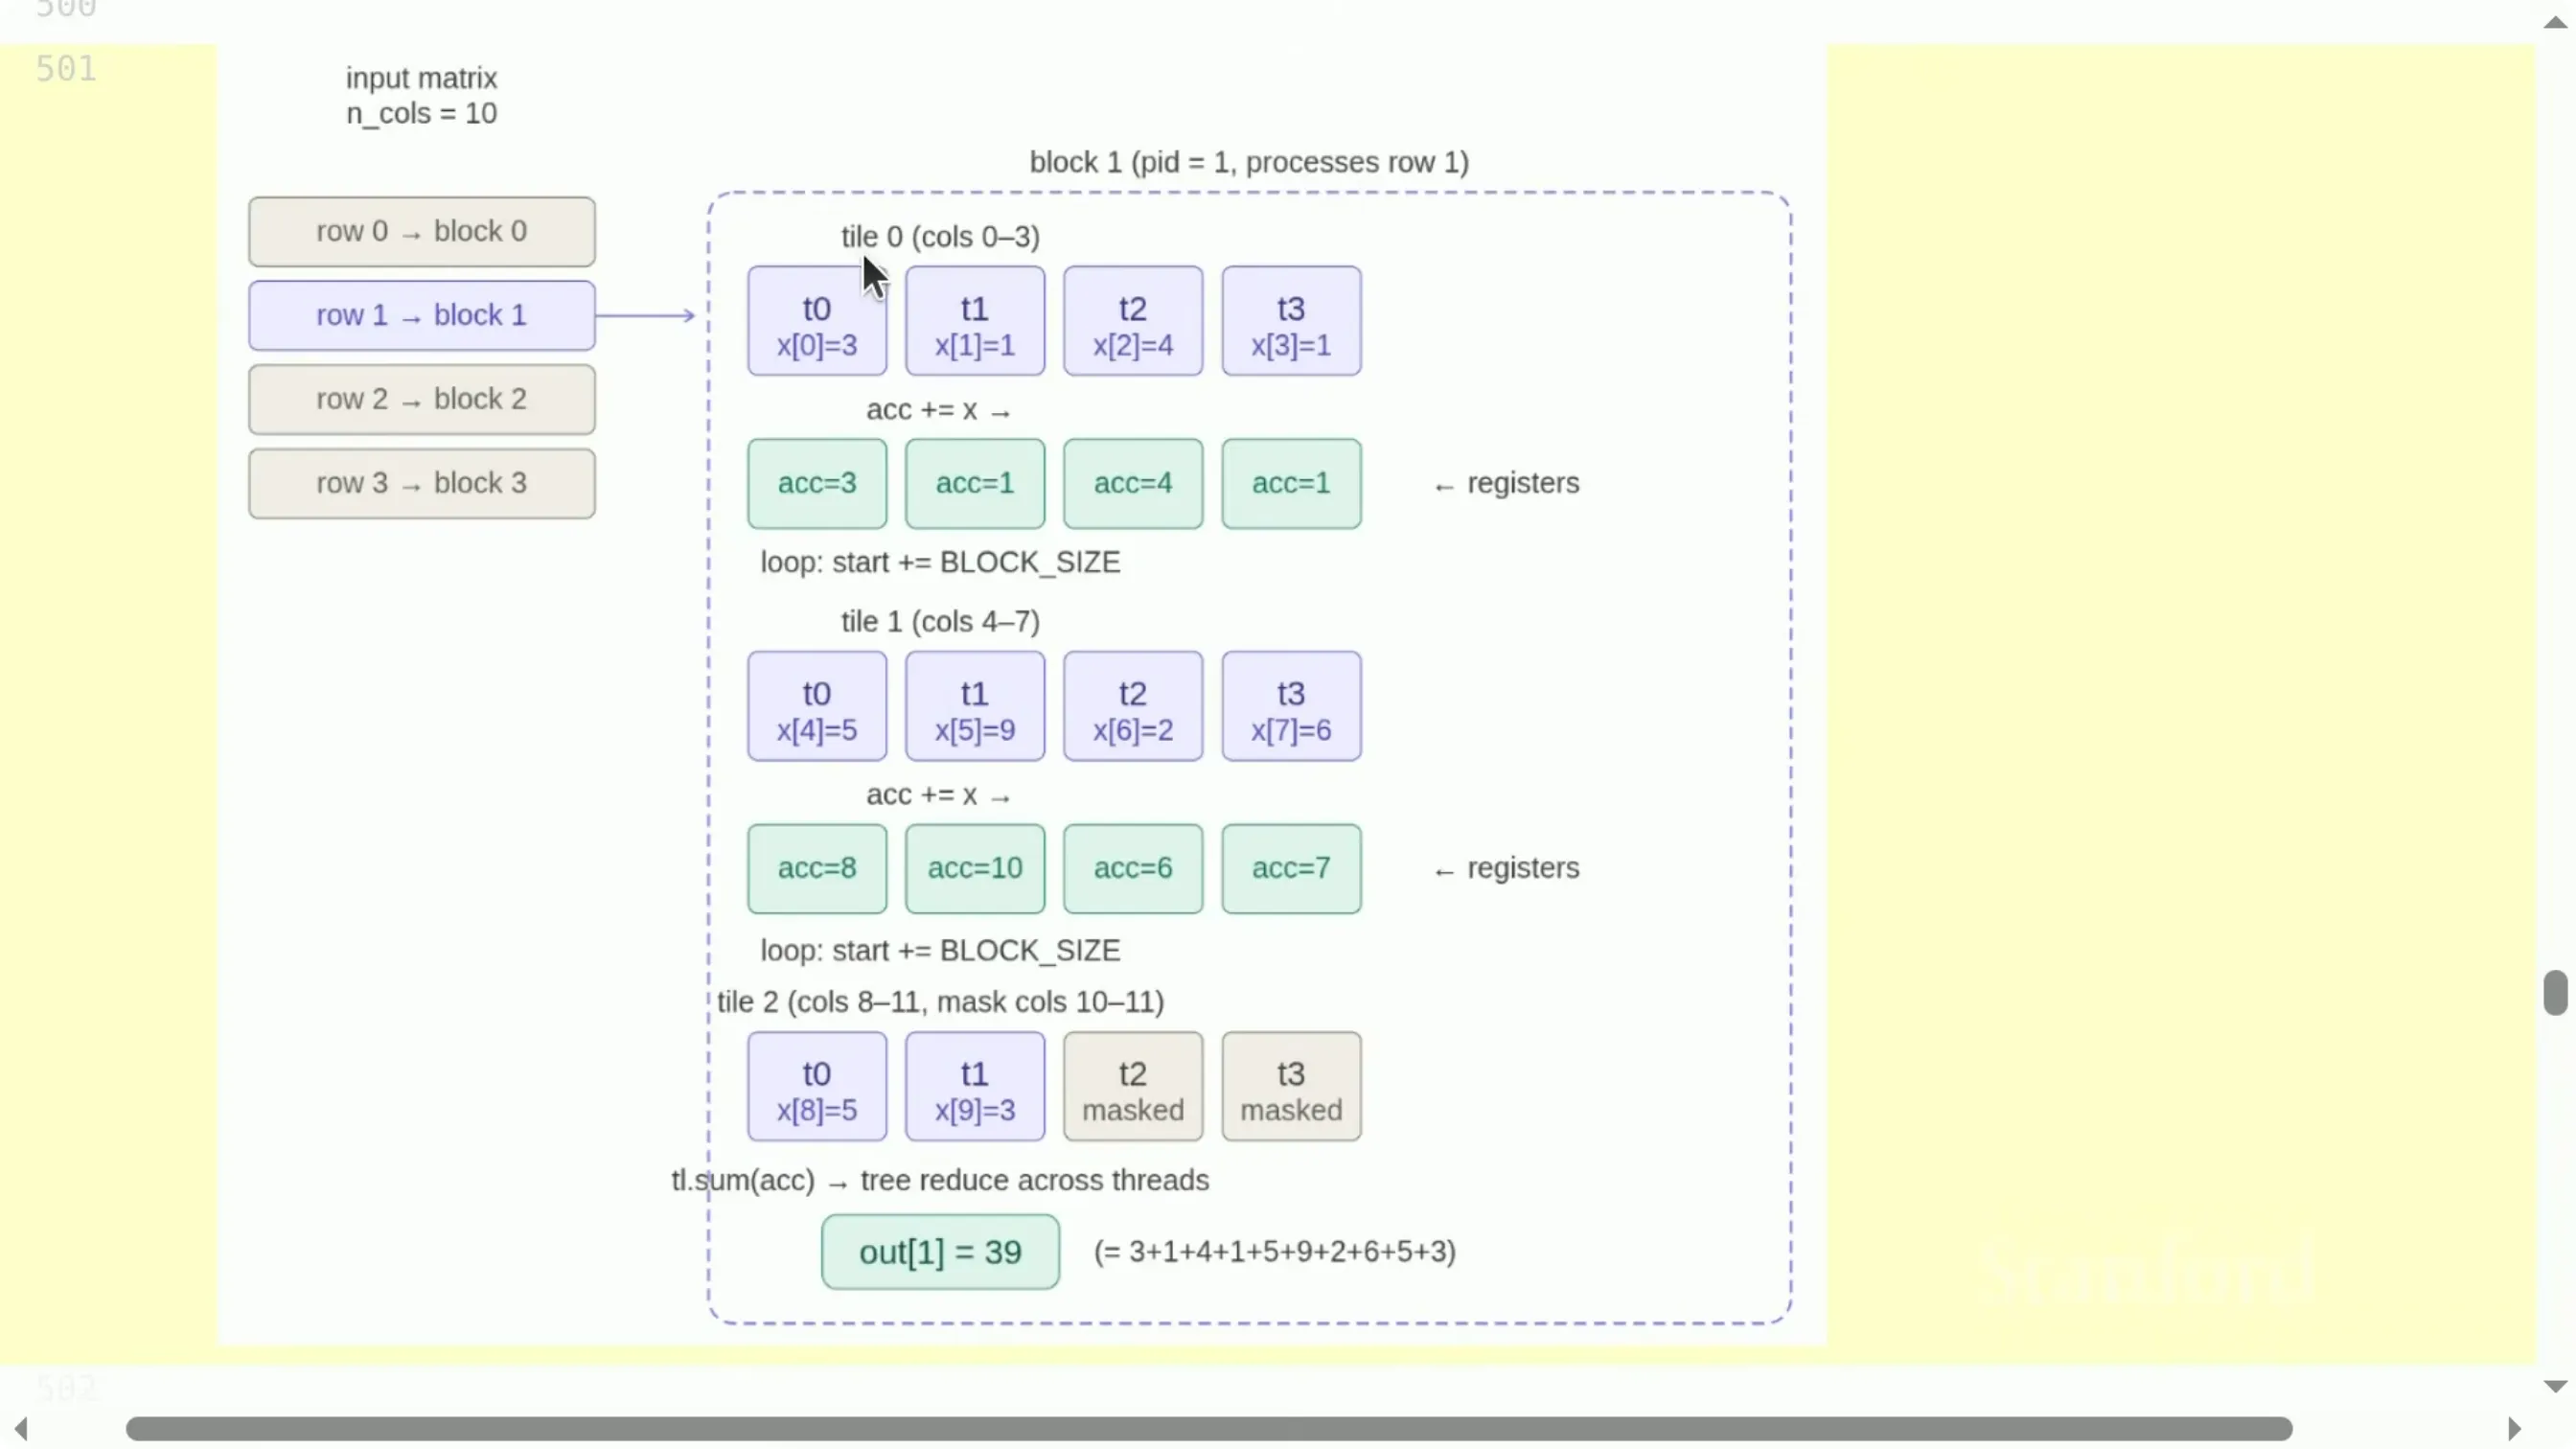Click the 'tile 1 (cols 4–7)' label
This screenshot has width=2576, height=1449.
940,622
